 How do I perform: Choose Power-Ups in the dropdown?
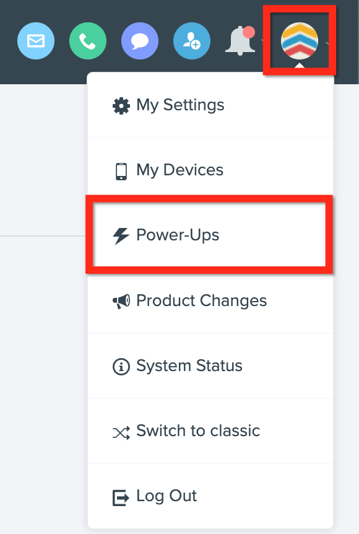click(x=210, y=235)
